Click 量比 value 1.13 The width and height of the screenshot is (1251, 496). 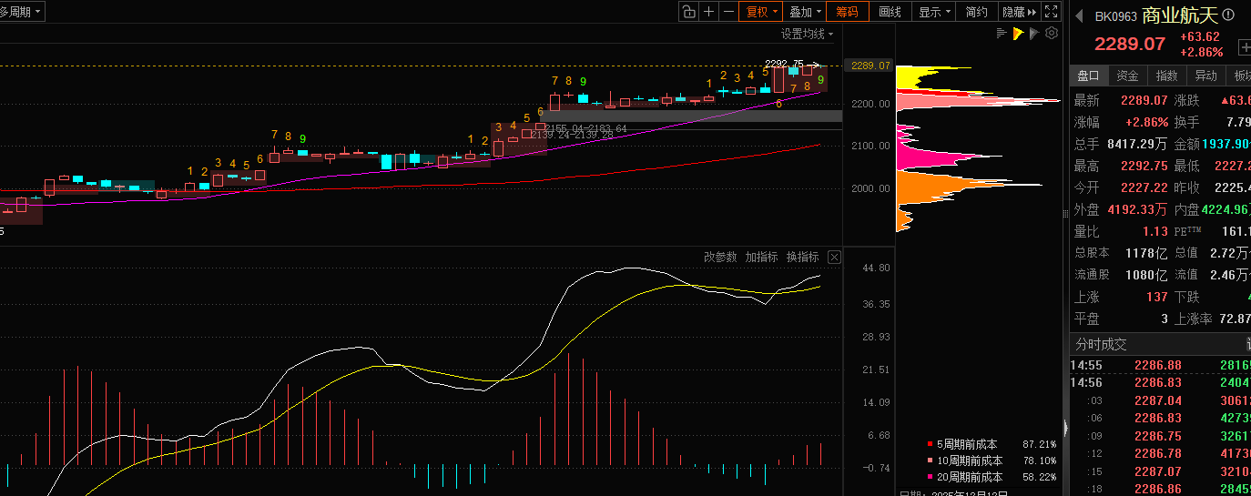click(x=1154, y=231)
